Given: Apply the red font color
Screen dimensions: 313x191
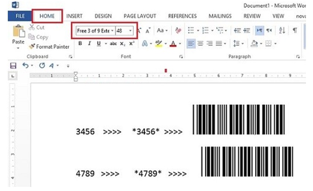Looking at the screenshot, I should pyautogui.click(x=173, y=43).
